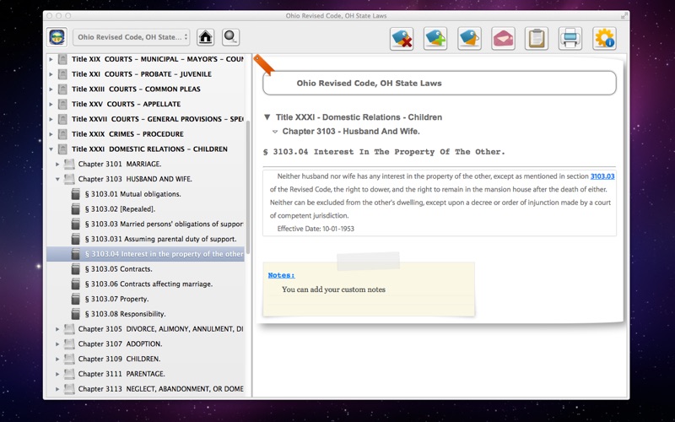
Task: Expand Title XXVII Courts General Provisions
Action: coord(51,119)
